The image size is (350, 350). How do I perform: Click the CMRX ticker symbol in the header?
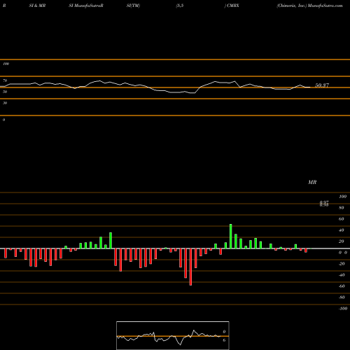232,6
